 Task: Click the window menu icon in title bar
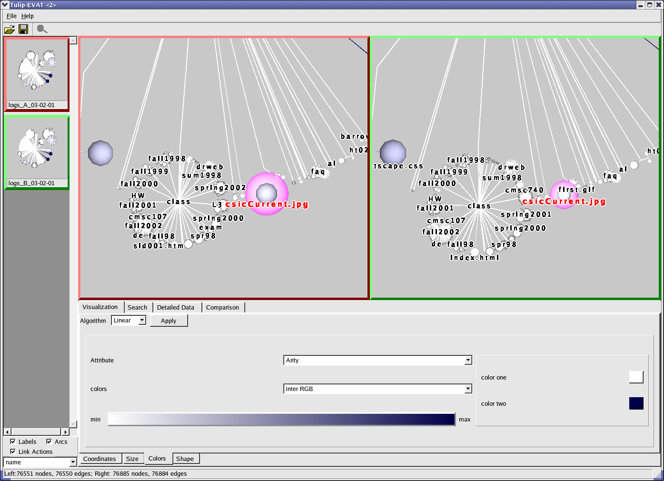5,5
